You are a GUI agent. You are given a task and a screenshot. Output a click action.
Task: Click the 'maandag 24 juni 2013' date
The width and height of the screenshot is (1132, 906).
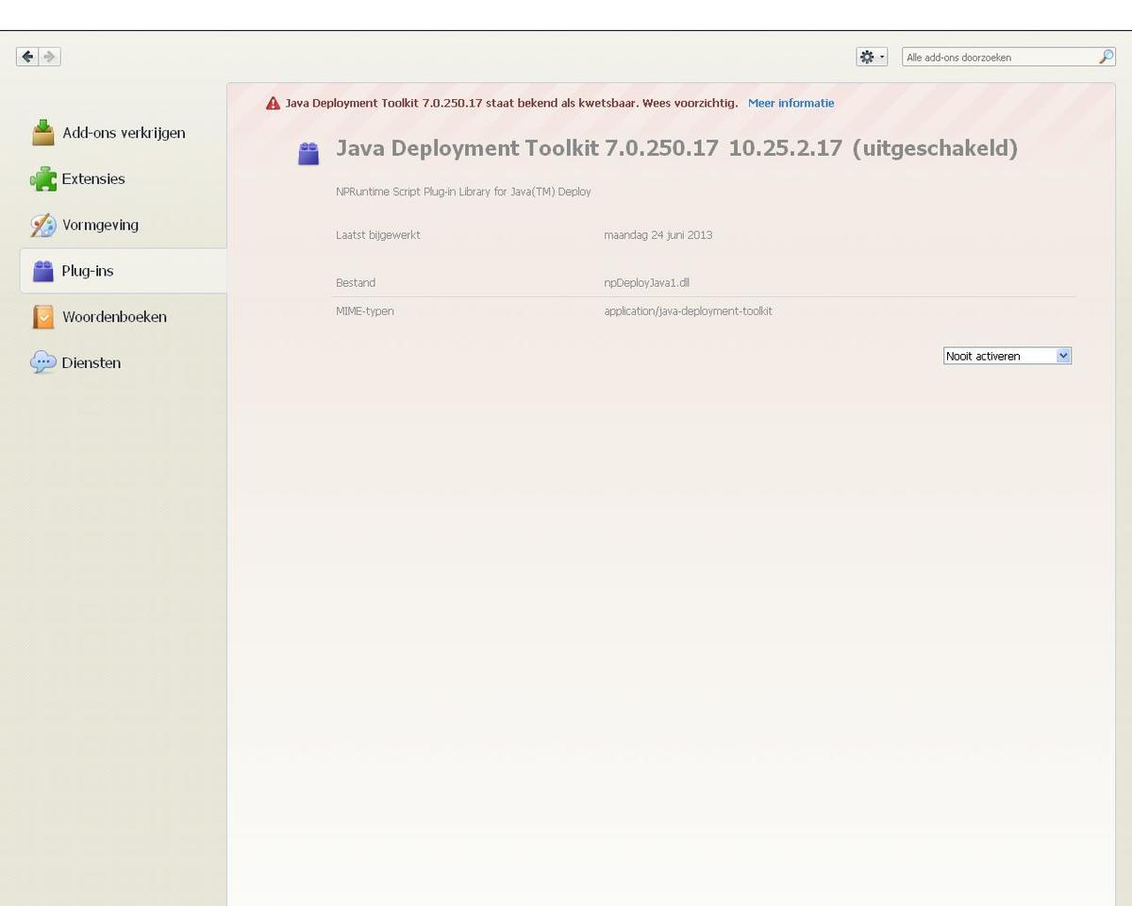pos(658,235)
